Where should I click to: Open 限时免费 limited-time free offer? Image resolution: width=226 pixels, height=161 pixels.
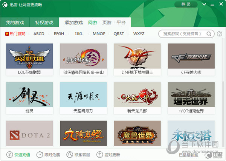(40, 155)
